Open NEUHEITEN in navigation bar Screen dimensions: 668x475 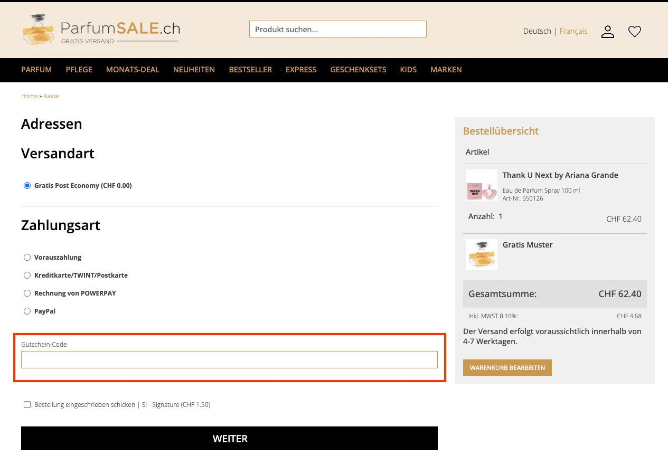coord(194,70)
